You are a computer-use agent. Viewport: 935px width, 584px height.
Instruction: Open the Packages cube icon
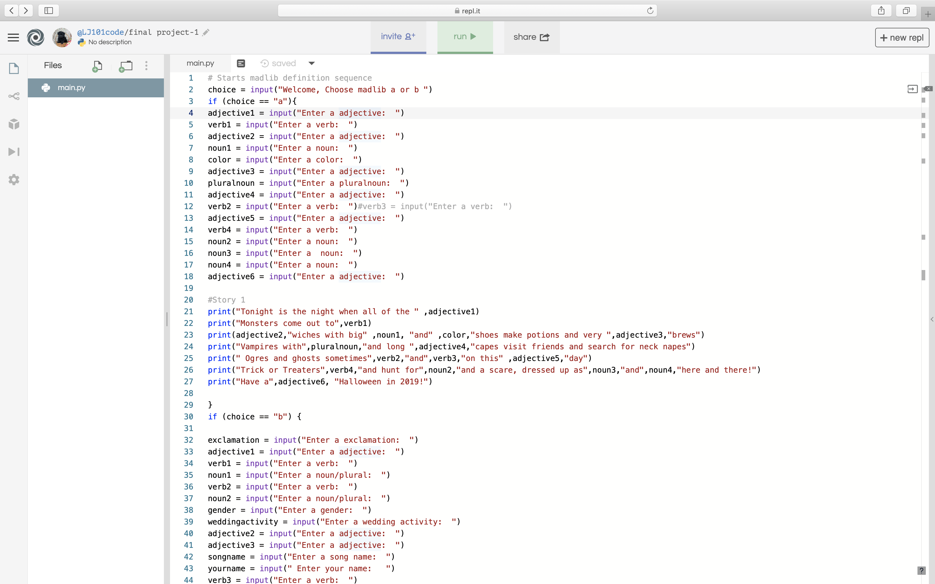(x=14, y=124)
